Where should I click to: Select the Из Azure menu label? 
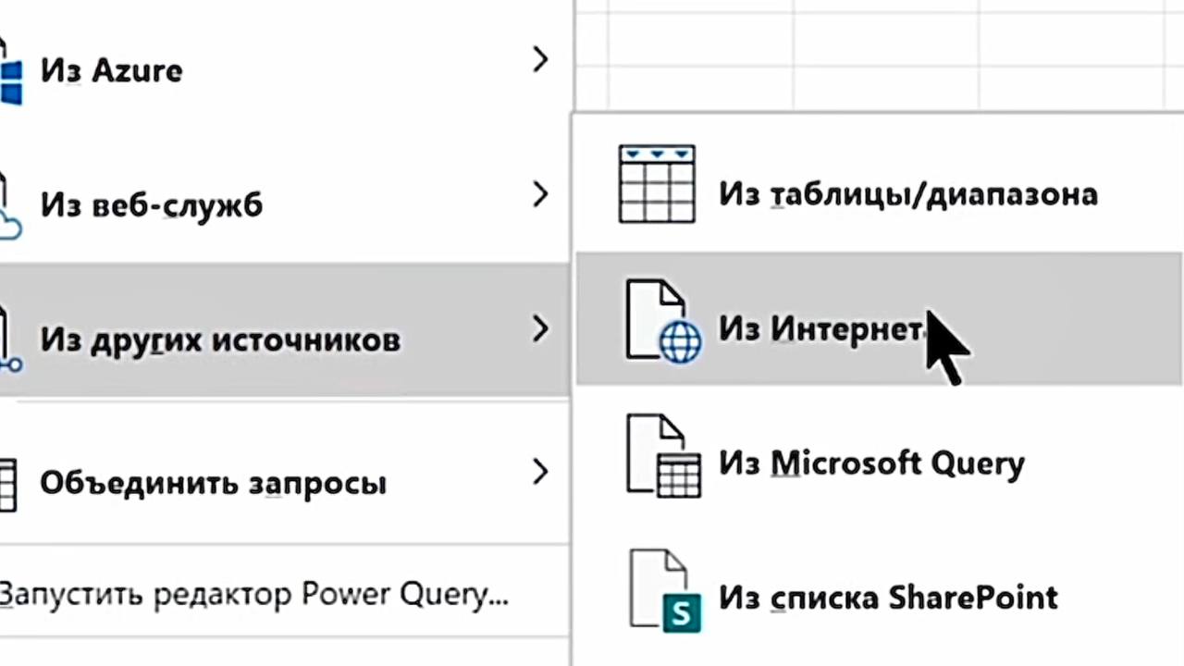(x=111, y=71)
